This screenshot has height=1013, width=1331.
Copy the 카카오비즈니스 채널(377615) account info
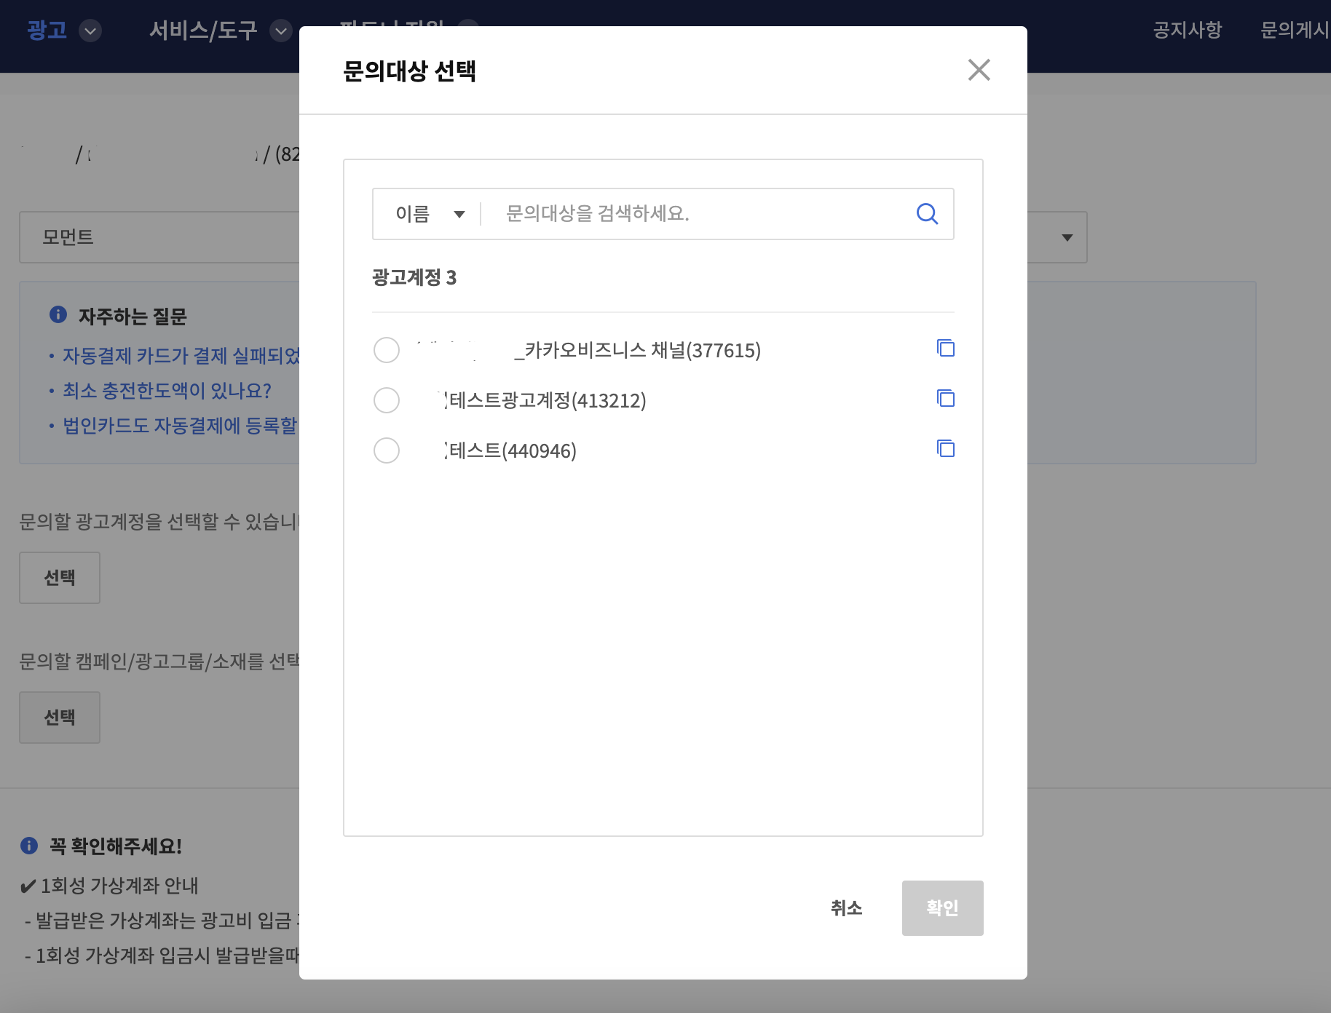(945, 349)
